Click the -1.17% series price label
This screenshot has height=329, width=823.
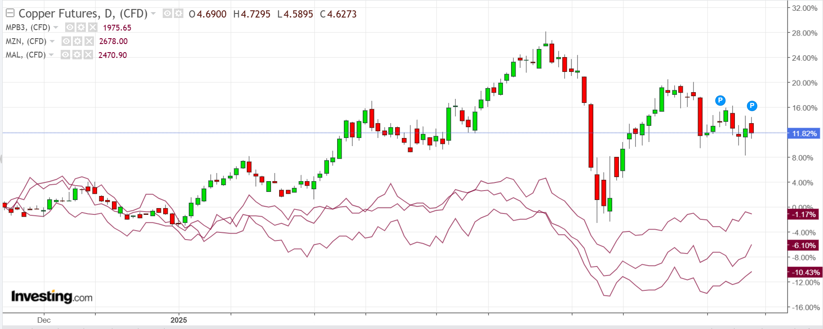(804, 214)
